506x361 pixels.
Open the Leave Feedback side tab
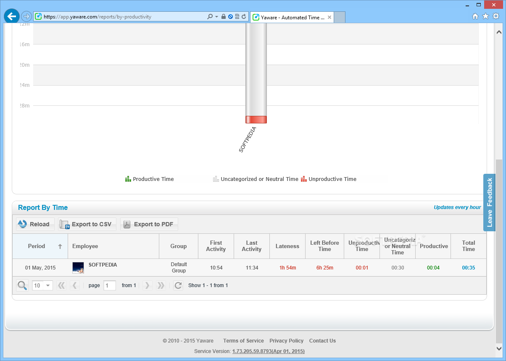tap(489, 202)
